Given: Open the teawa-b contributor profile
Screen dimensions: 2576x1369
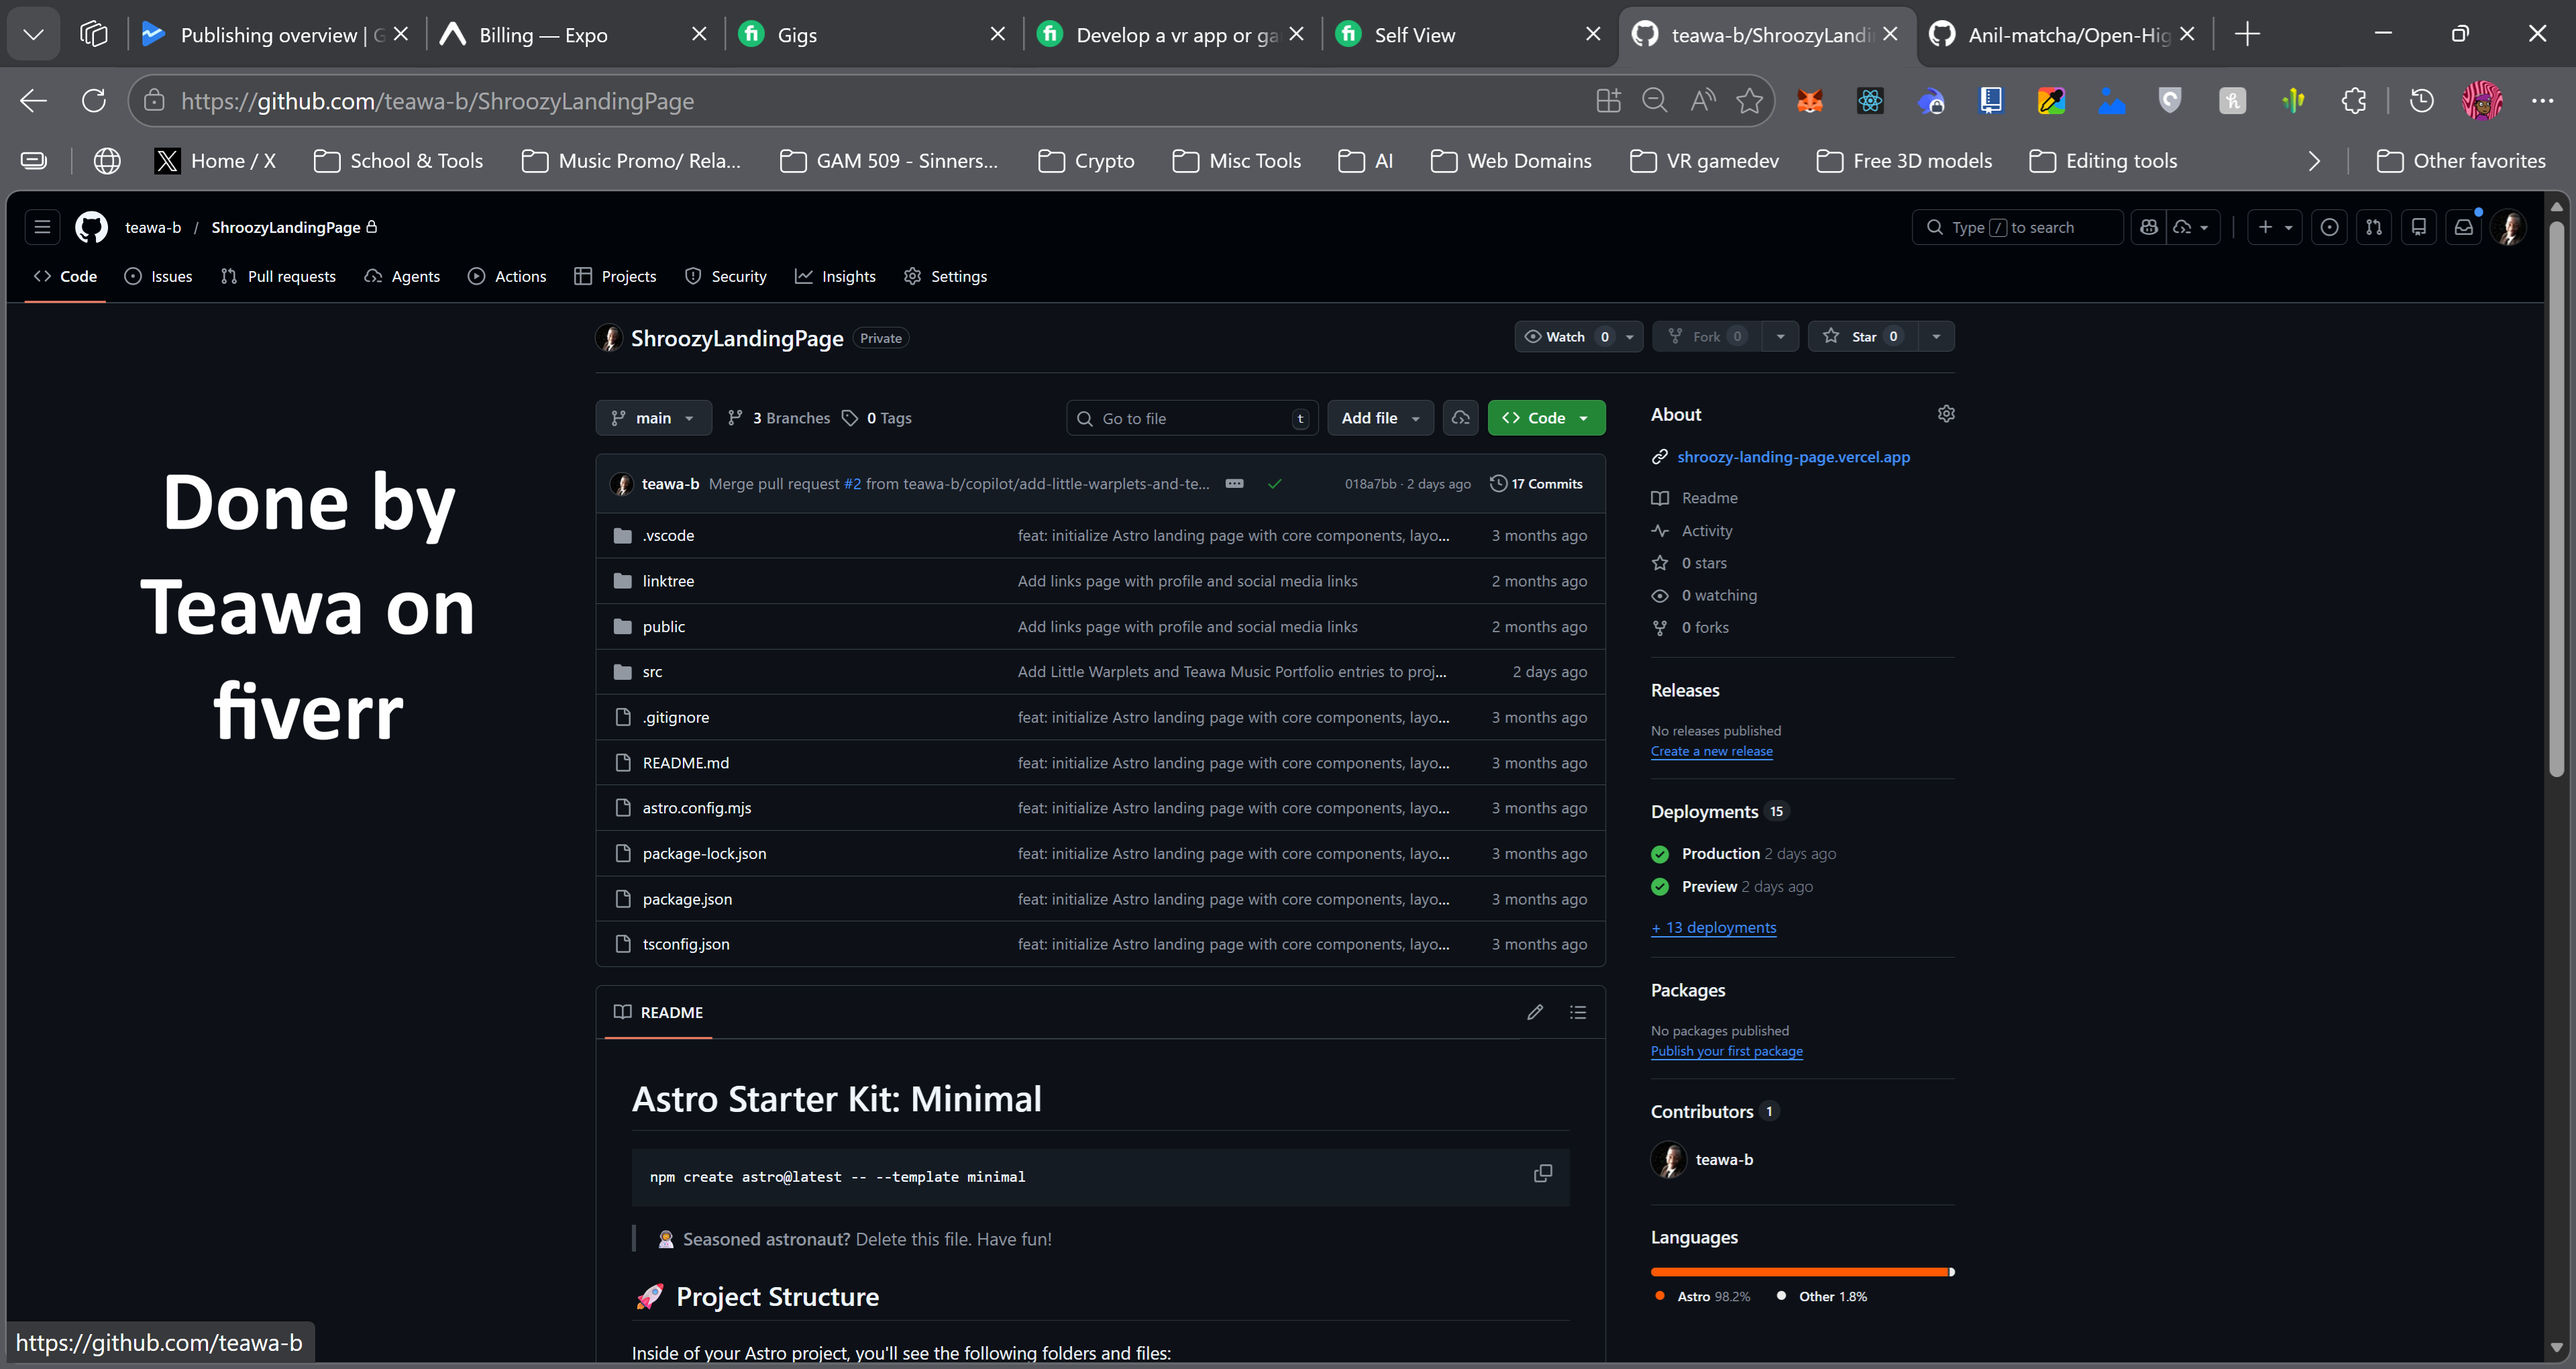Looking at the screenshot, I should [1723, 1159].
